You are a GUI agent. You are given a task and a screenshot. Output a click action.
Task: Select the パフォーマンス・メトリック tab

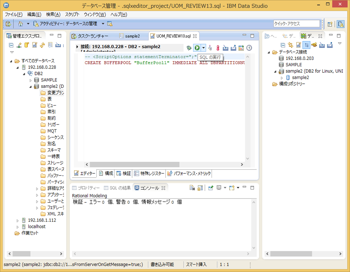pos(189,173)
